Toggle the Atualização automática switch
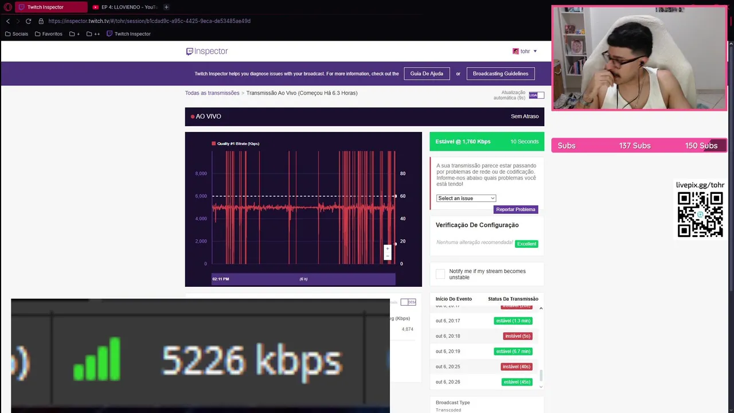This screenshot has width=734, height=413. pos(537,95)
